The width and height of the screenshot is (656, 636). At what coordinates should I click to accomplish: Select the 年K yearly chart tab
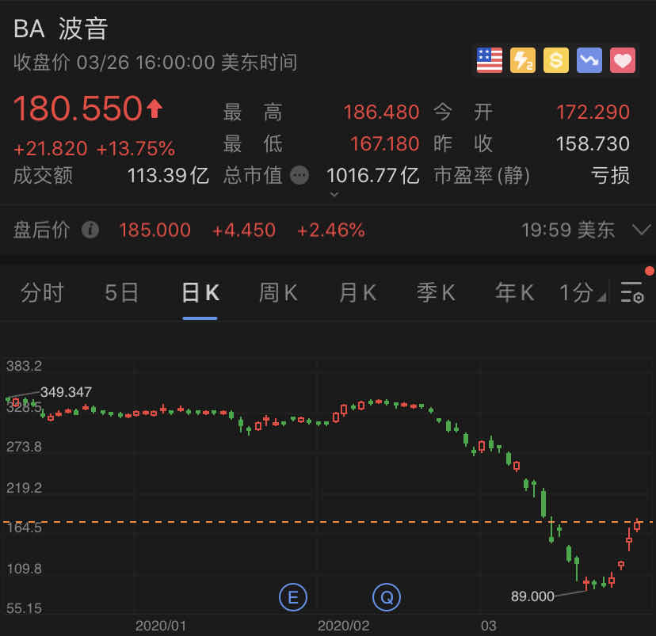click(514, 293)
